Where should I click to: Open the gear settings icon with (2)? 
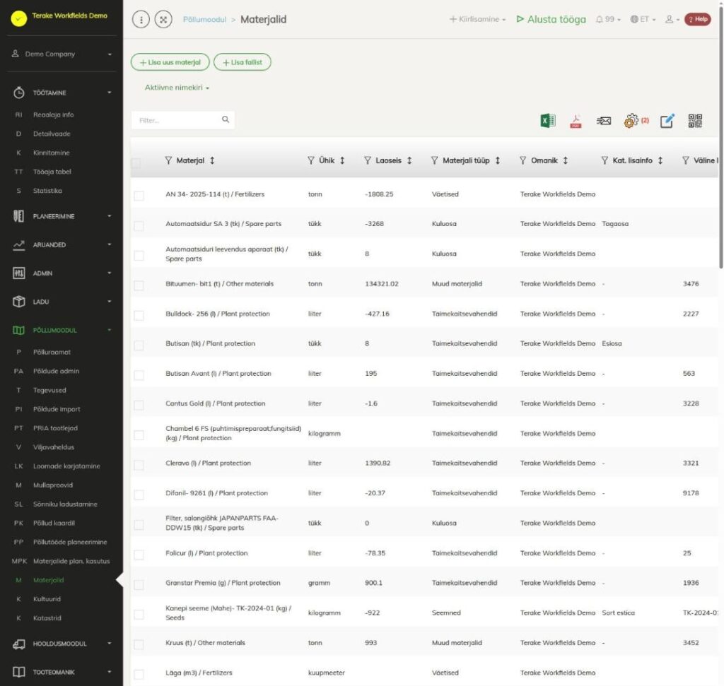pyautogui.click(x=636, y=120)
